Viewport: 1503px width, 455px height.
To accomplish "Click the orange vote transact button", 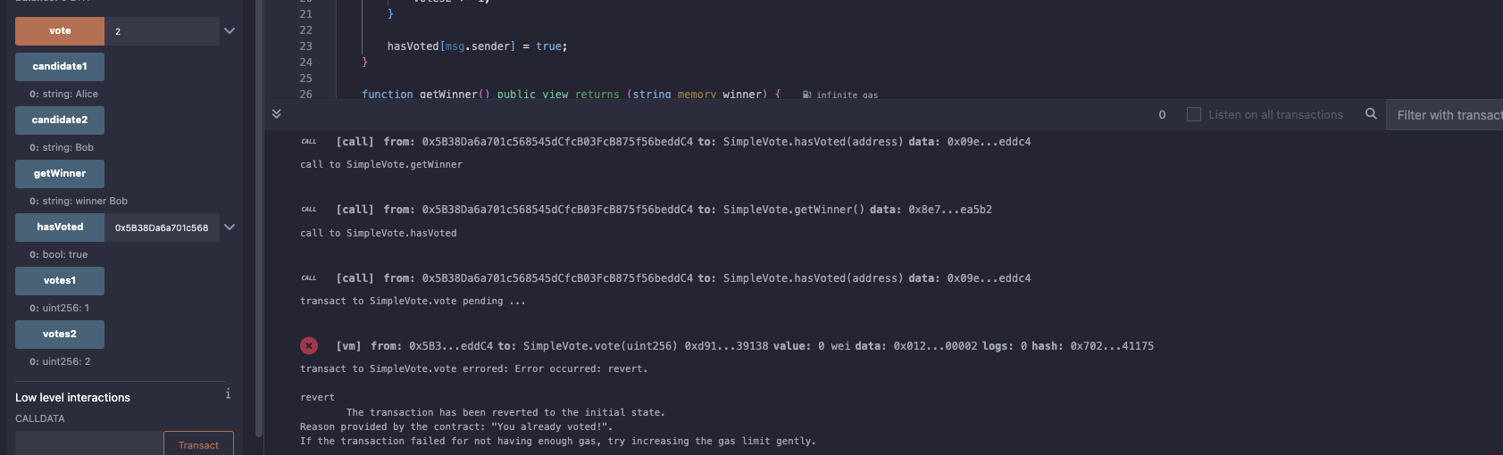I will tap(60, 31).
